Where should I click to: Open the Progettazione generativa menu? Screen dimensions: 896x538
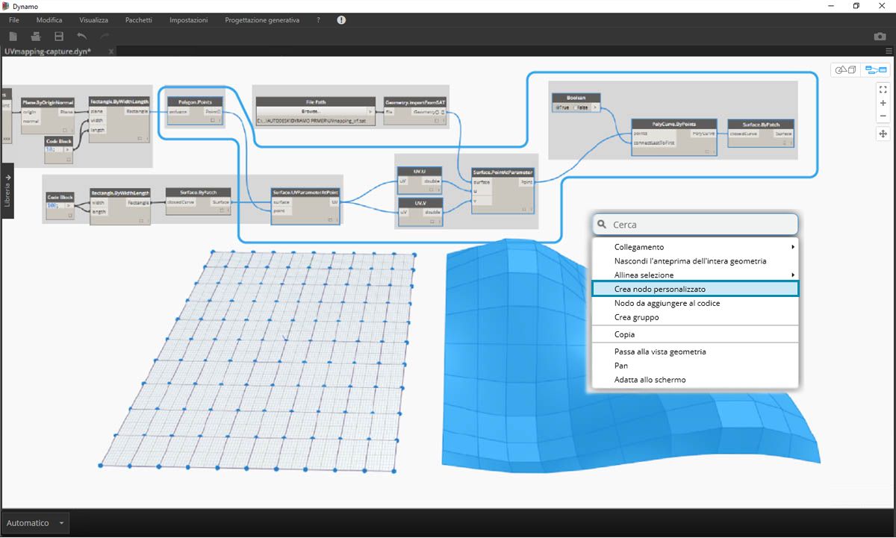[262, 20]
